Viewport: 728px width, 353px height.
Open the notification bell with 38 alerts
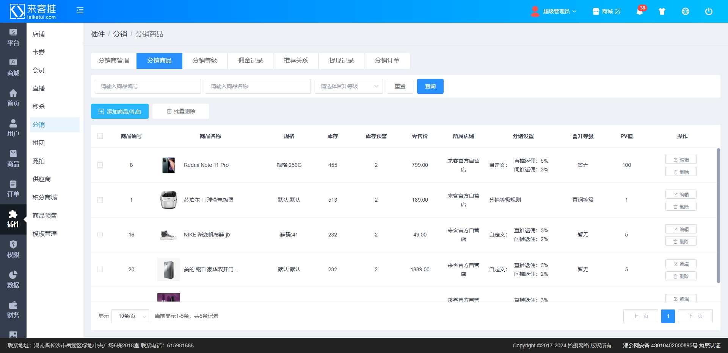(640, 11)
